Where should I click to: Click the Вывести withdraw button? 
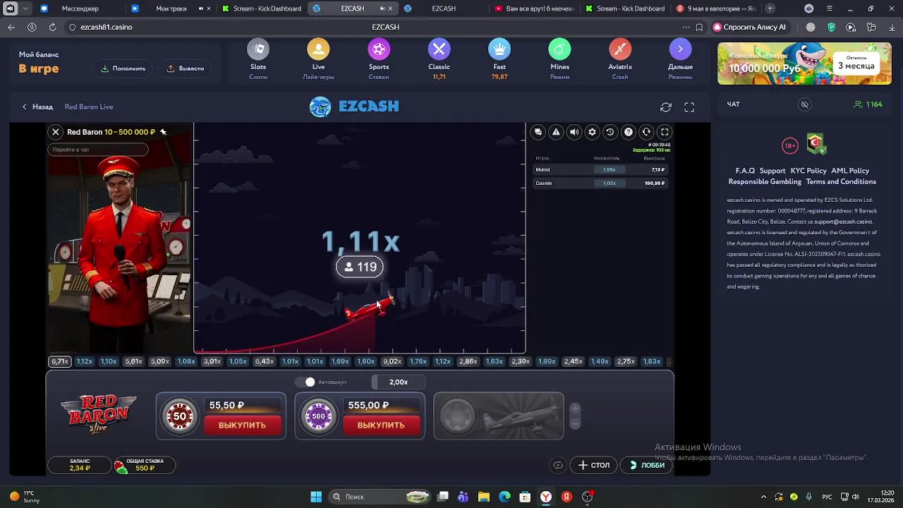coord(186,68)
